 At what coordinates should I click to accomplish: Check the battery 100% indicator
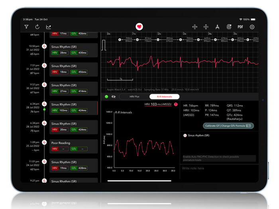tap(249, 20)
